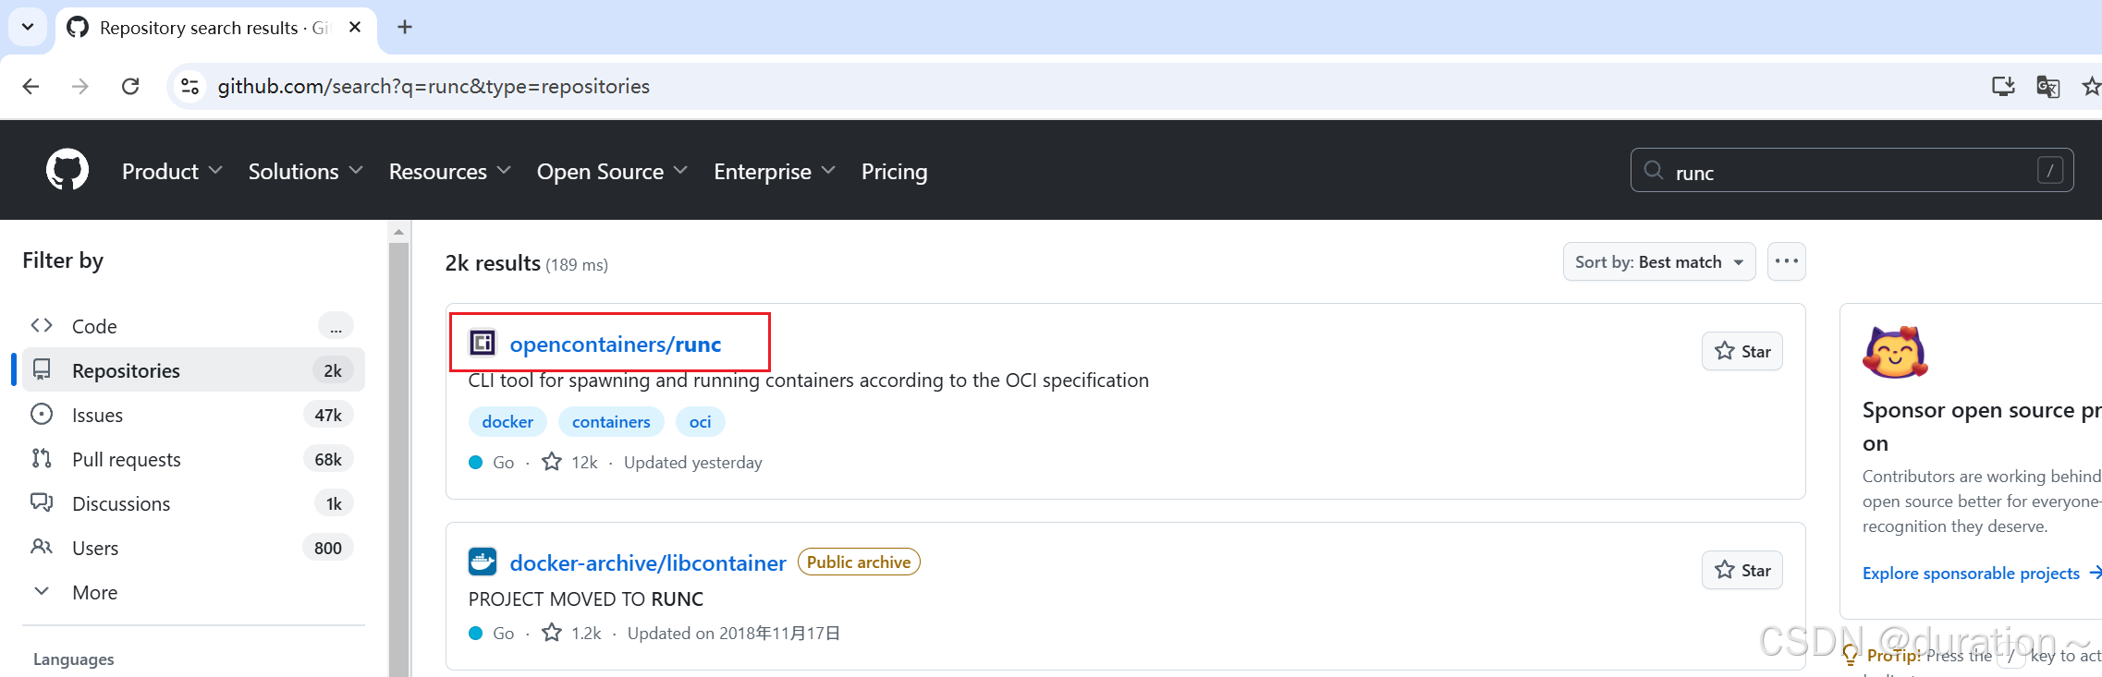This screenshot has height=677, width=2102.
Task: Expand the Resources menu
Action: click(x=449, y=171)
